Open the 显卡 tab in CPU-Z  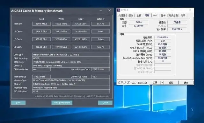tap(163, 16)
